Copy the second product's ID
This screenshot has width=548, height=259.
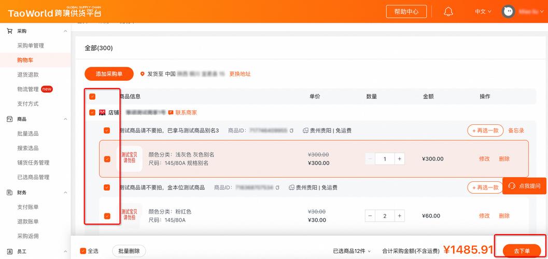278,188
